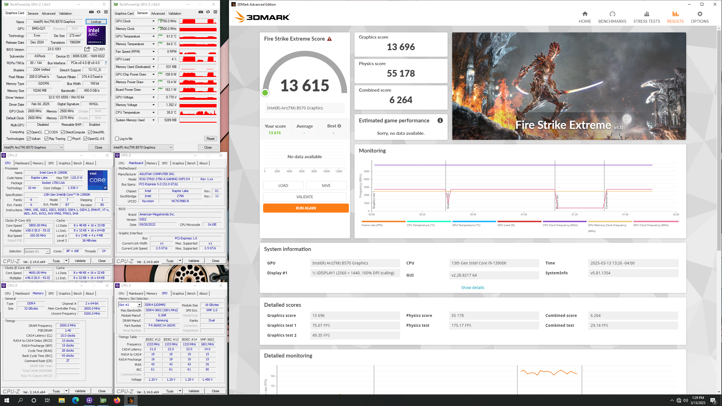Open Firefox from the taskbar
The width and height of the screenshot is (722, 406).
pyautogui.click(x=117, y=400)
